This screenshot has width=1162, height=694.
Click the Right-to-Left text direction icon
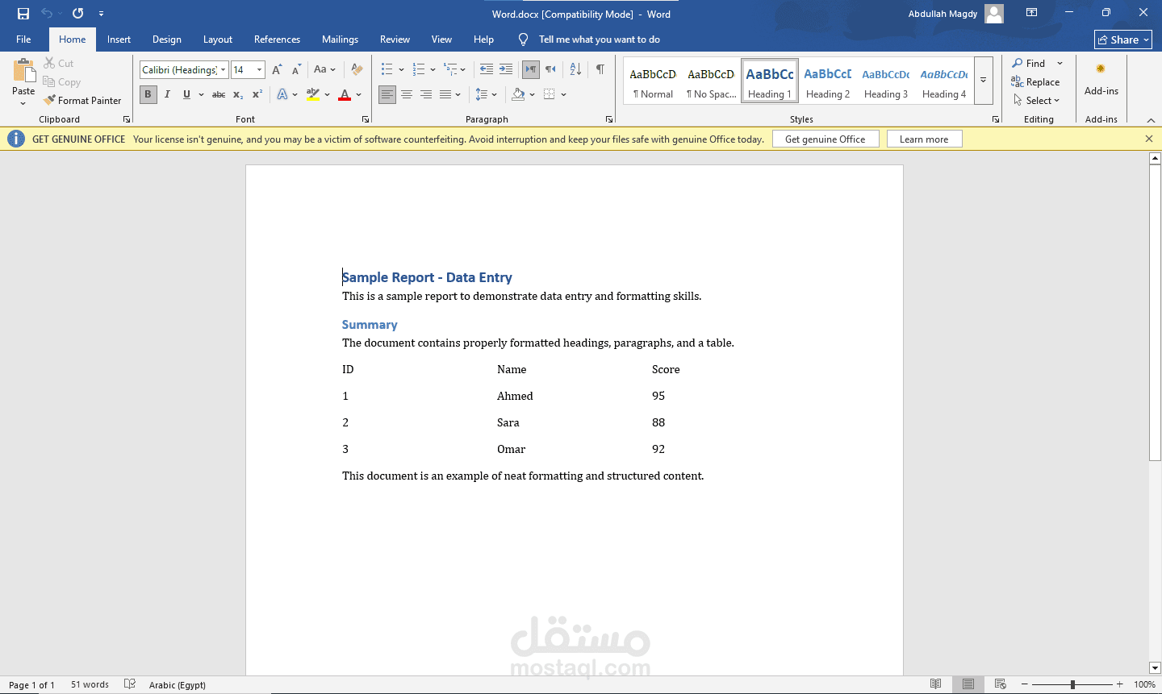pyautogui.click(x=550, y=70)
